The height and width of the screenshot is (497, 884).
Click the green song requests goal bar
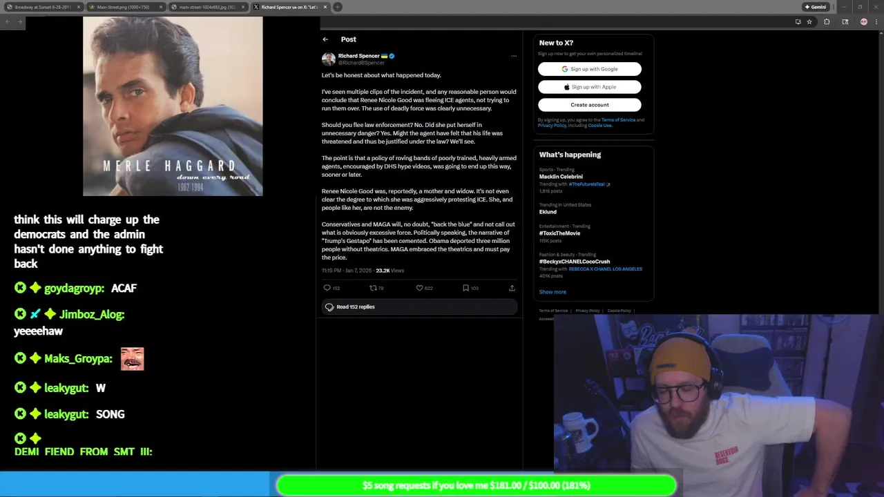[x=476, y=485]
